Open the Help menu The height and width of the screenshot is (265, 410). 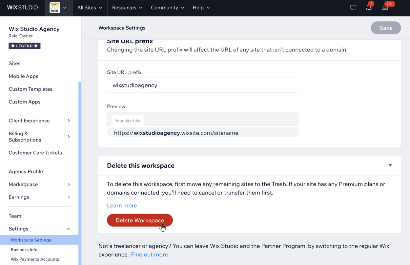pyautogui.click(x=201, y=8)
